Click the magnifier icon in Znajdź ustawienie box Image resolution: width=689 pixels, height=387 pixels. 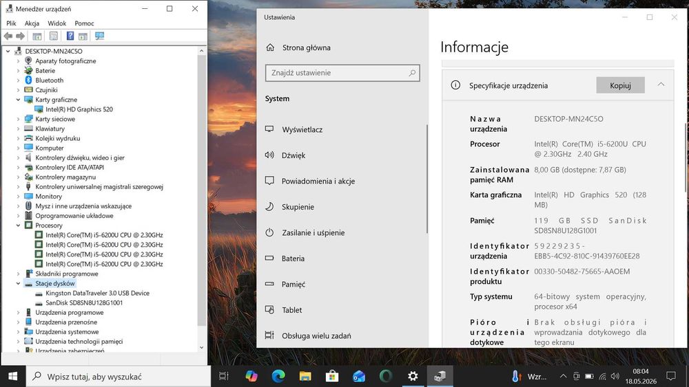coord(412,73)
